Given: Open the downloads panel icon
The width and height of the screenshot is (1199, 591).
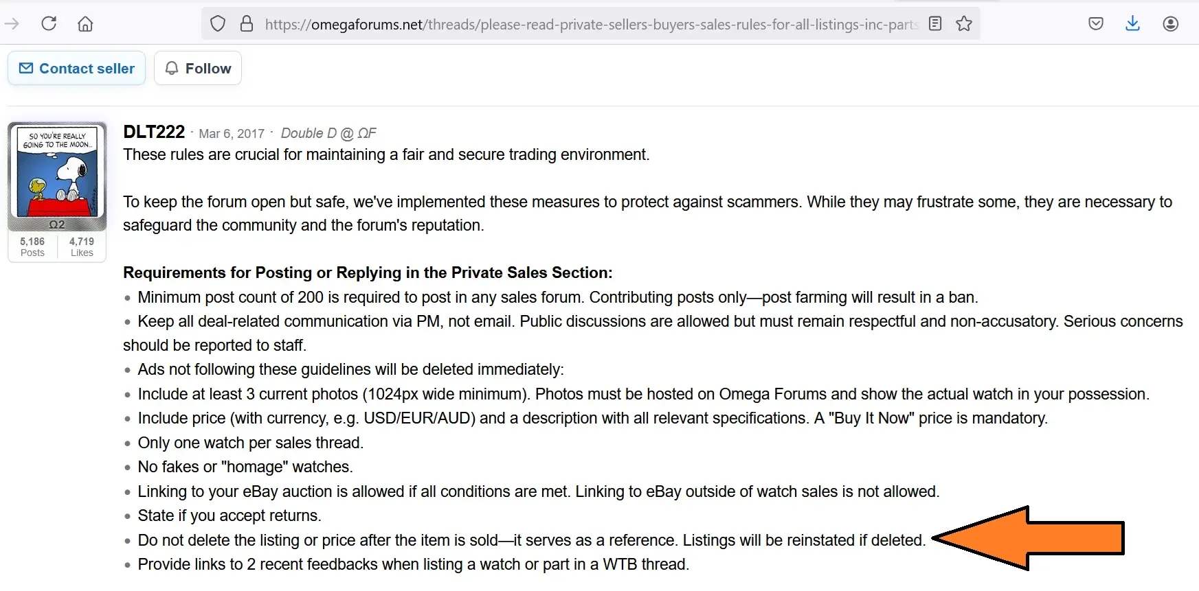Looking at the screenshot, I should [1133, 24].
